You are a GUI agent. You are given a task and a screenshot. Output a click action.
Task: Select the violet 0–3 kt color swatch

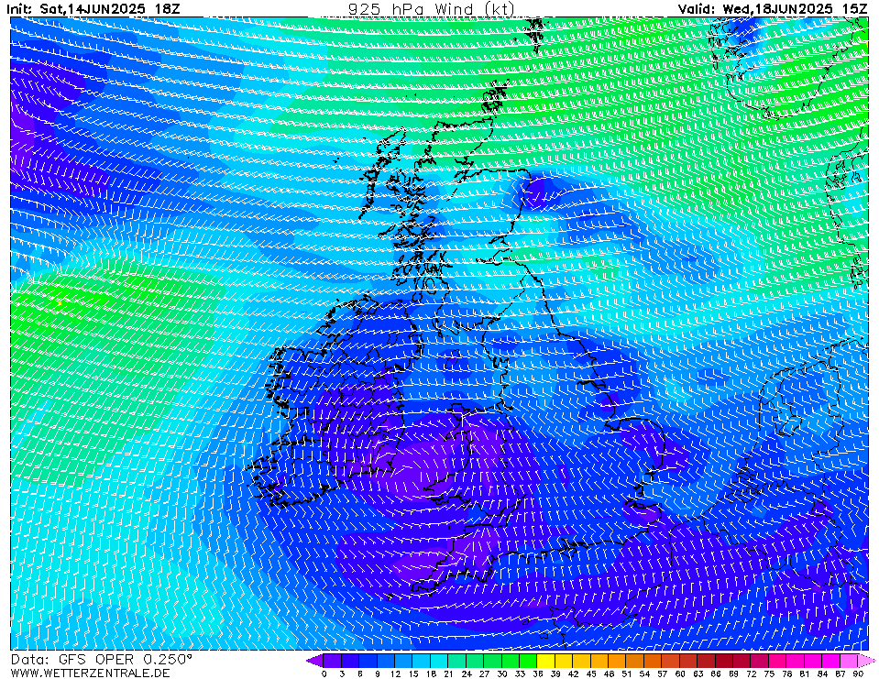coord(333,661)
